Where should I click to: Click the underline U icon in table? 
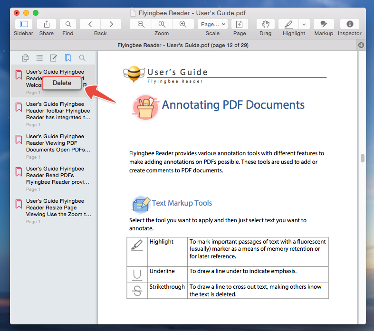tap(137, 275)
